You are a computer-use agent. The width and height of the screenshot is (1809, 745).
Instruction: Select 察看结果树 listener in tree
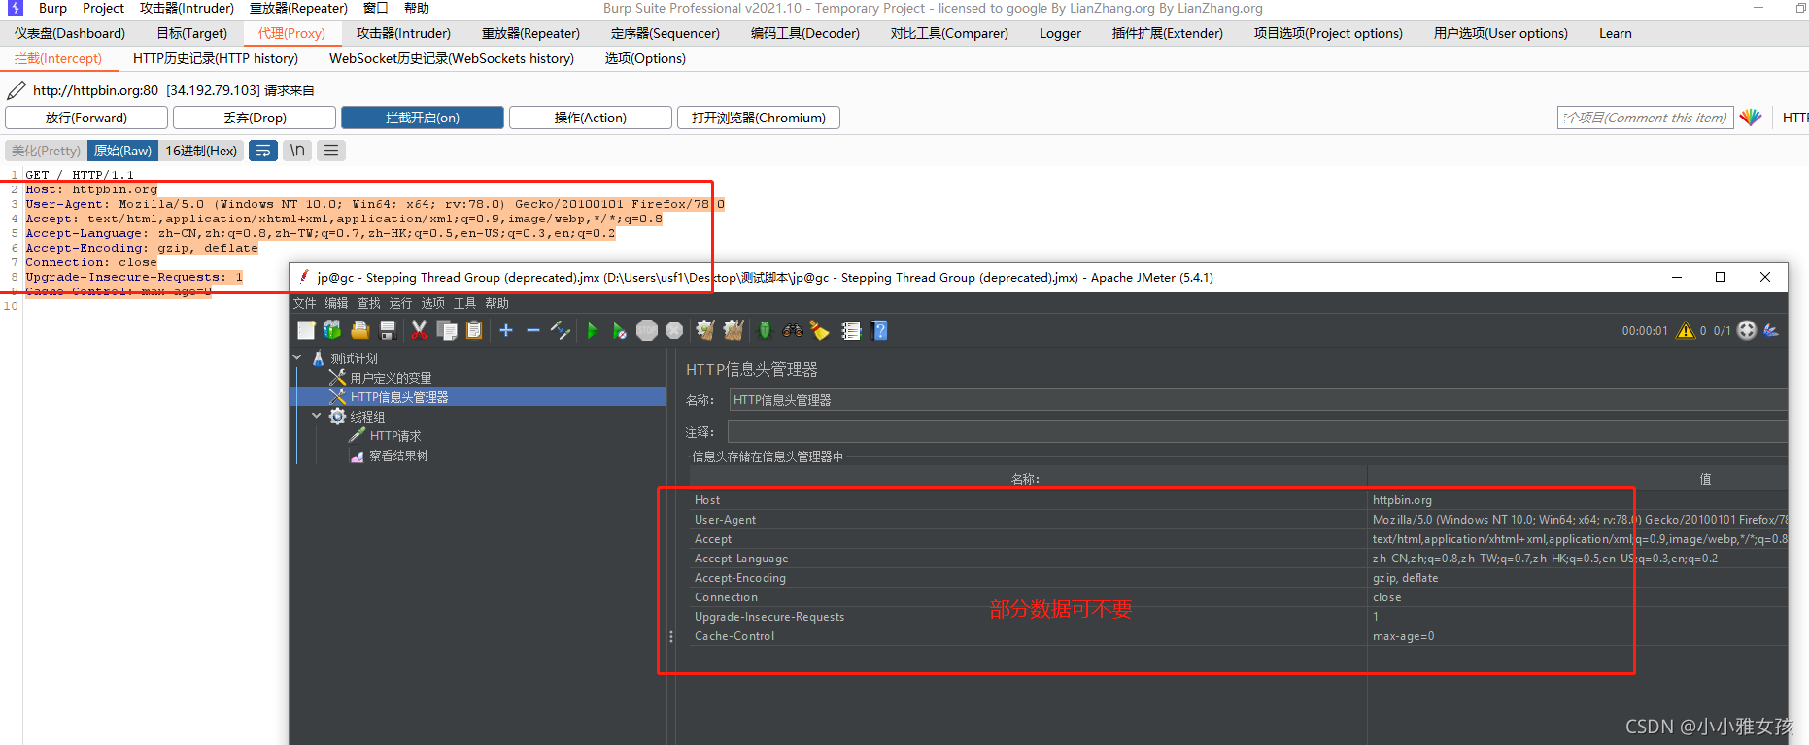(398, 456)
